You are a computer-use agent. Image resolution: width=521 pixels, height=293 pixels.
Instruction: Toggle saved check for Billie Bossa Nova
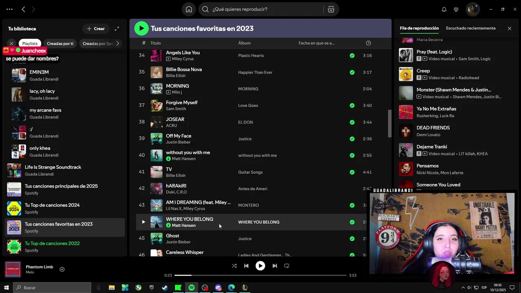click(352, 72)
